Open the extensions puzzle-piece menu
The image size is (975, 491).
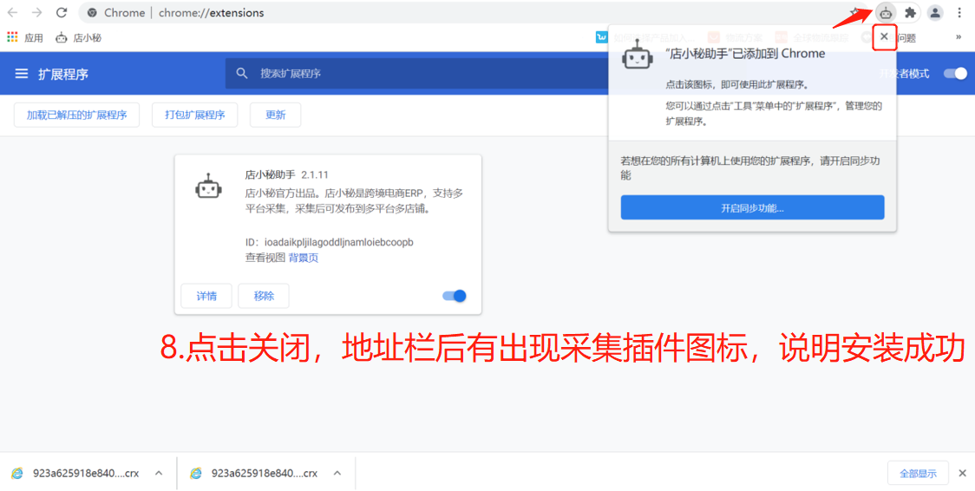pos(910,12)
